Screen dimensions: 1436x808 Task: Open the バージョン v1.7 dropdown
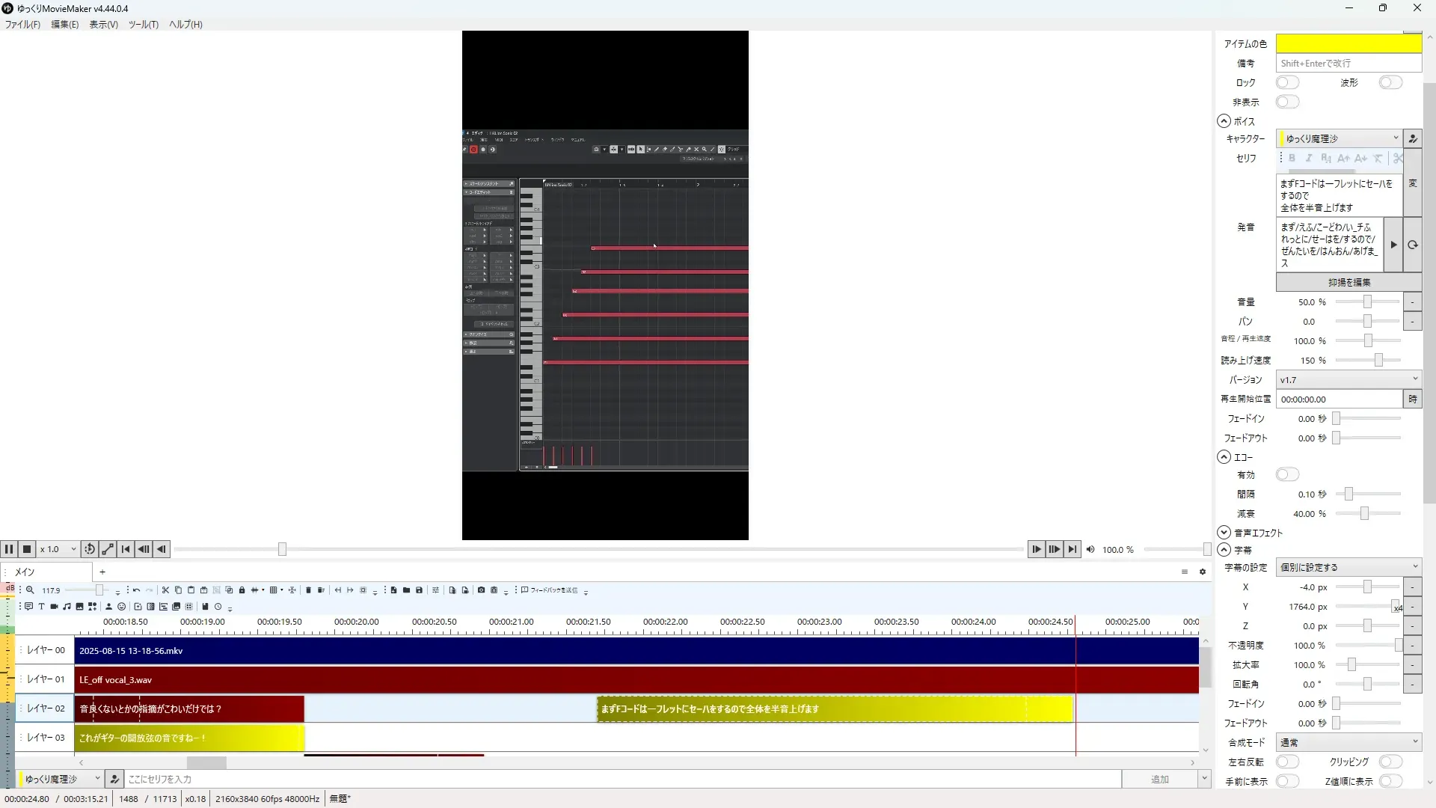(1348, 379)
